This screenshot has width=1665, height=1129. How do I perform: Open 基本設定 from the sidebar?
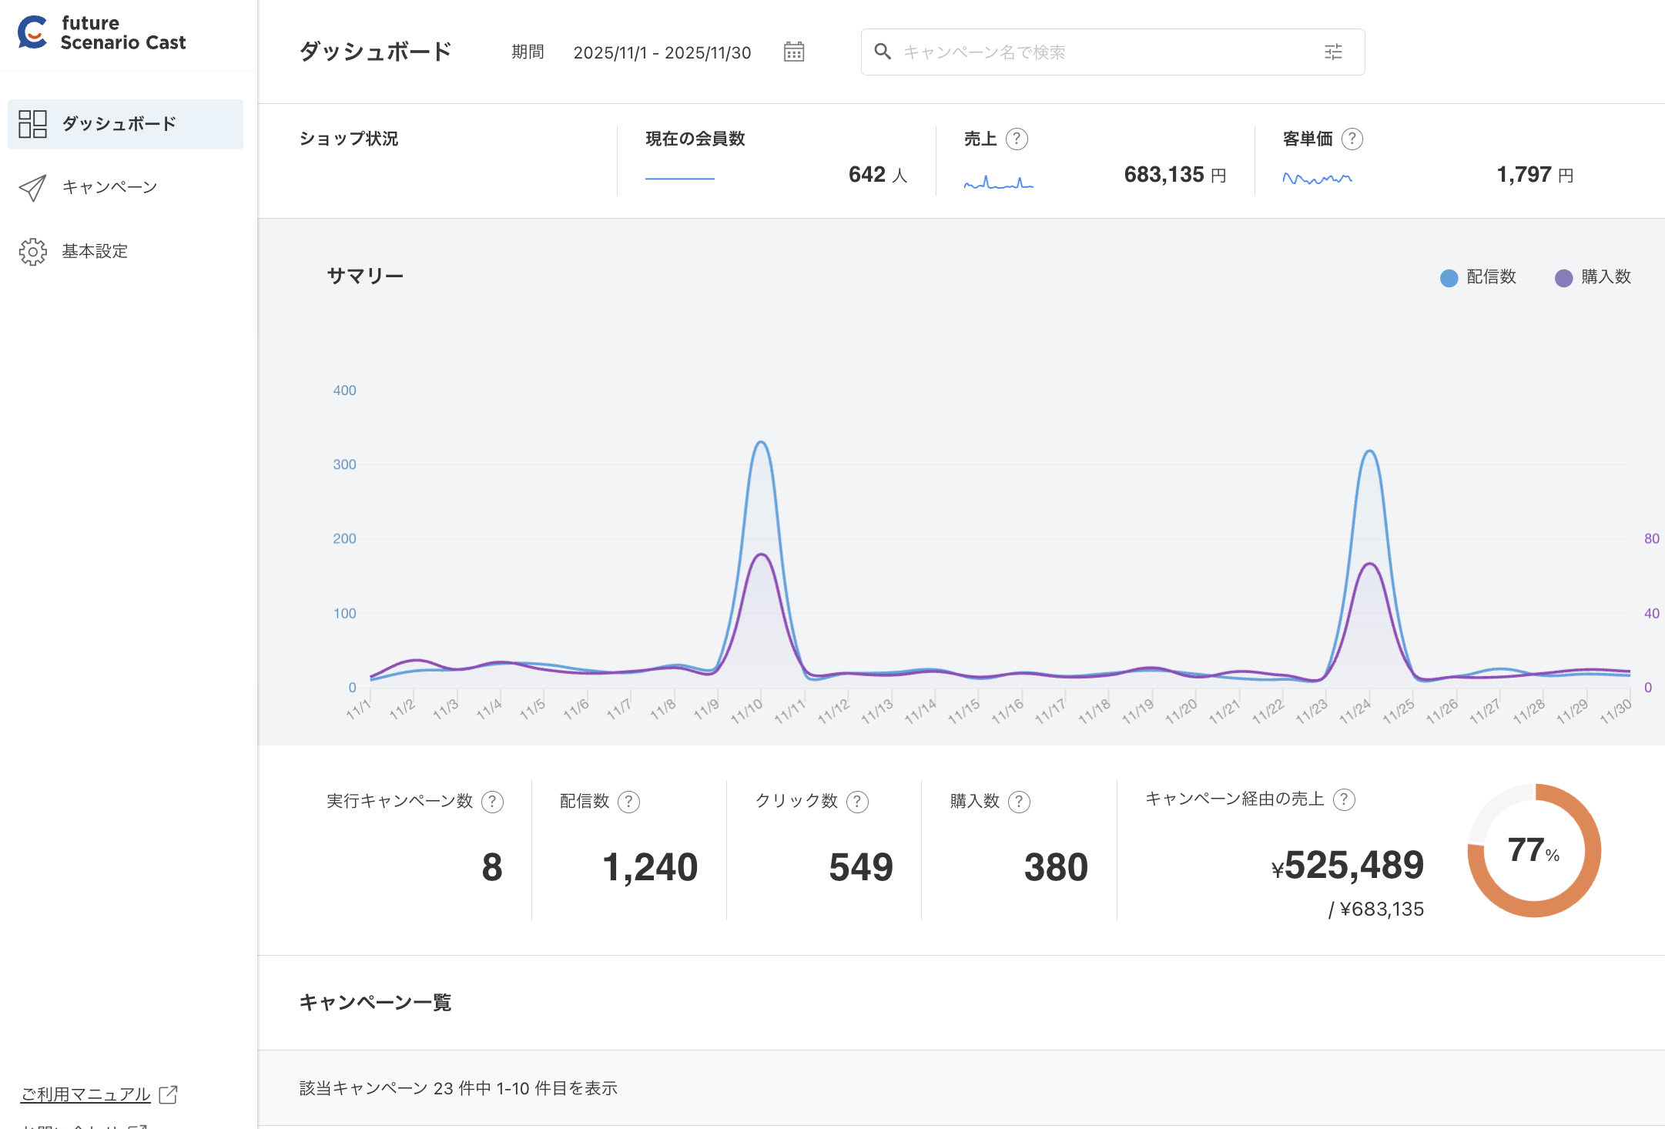pyautogui.click(x=94, y=251)
